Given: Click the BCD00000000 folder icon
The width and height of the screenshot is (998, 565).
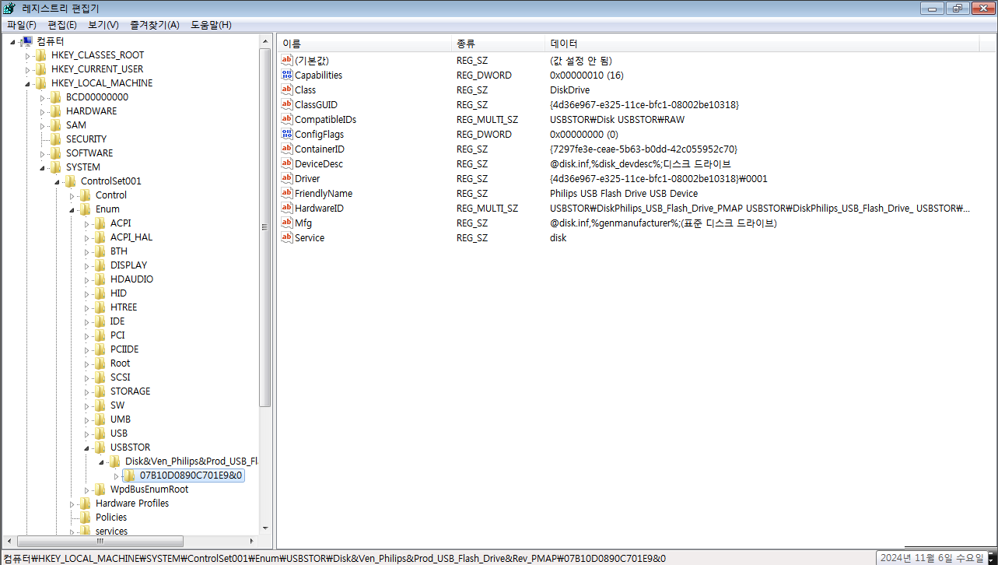Looking at the screenshot, I should tap(56, 97).
